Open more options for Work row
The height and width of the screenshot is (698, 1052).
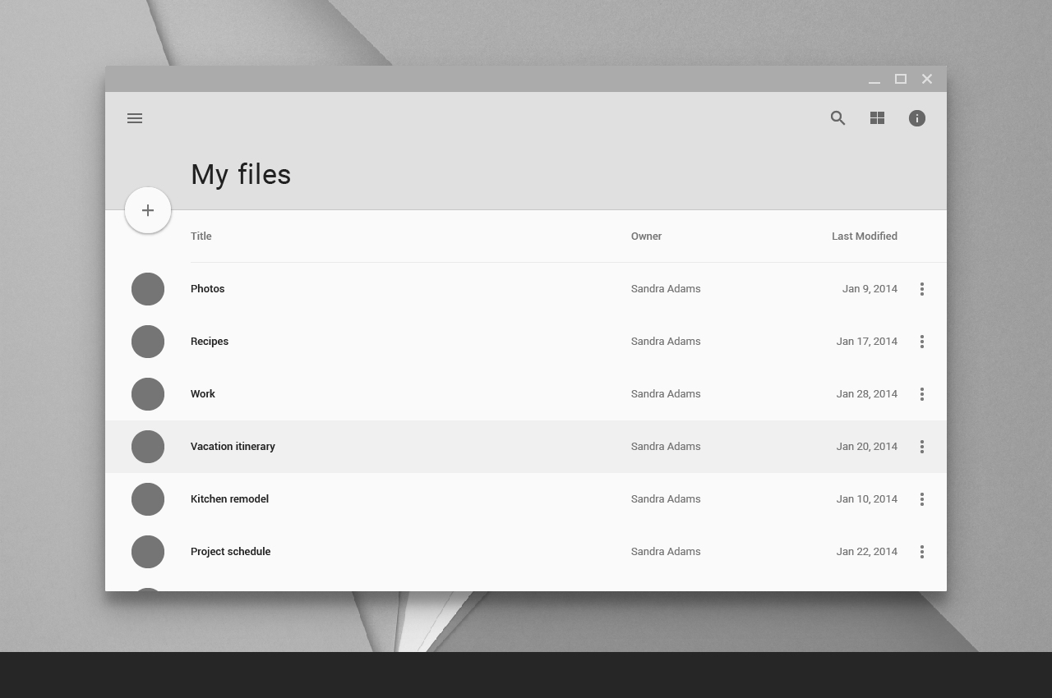(x=922, y=394)
